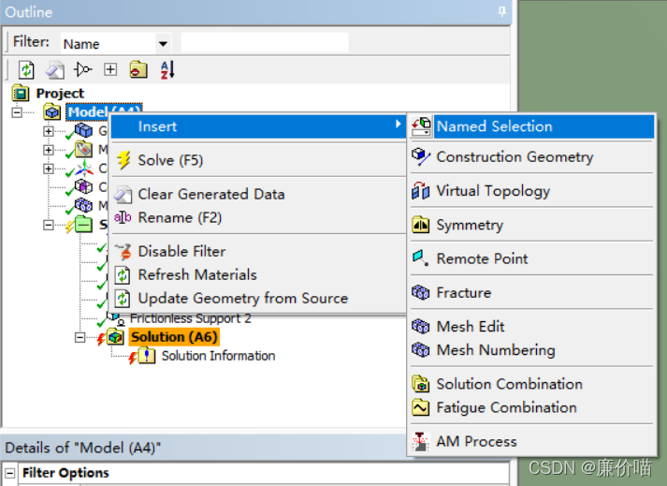Select the Project root tree item
The height and width of the screenshot is (486, 667).
60,94
